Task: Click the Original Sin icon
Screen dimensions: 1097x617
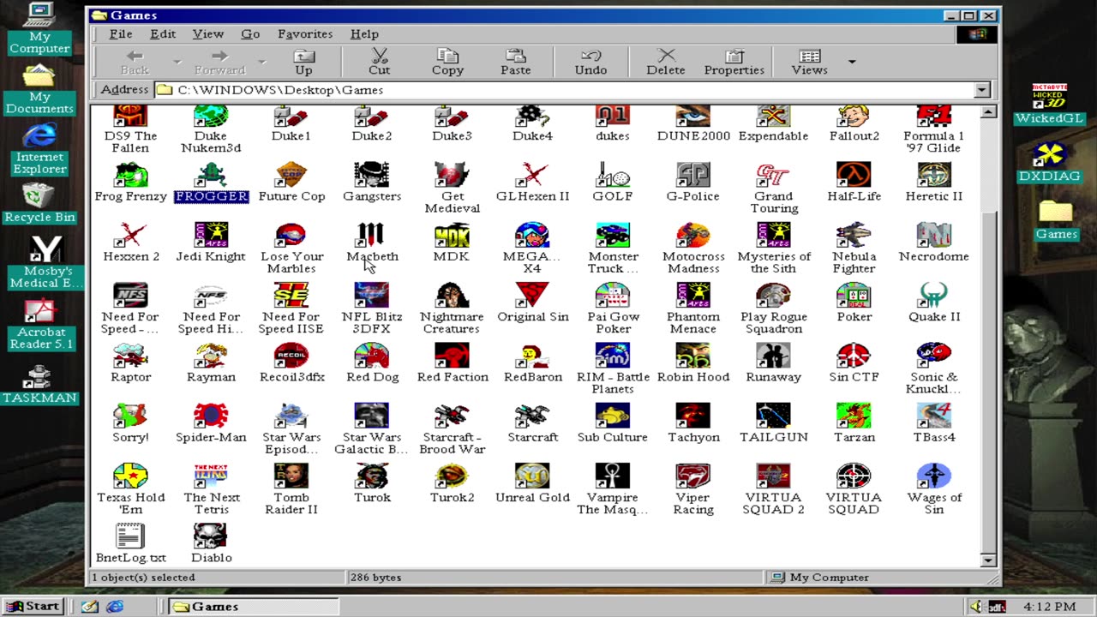Action: (532, 296)
